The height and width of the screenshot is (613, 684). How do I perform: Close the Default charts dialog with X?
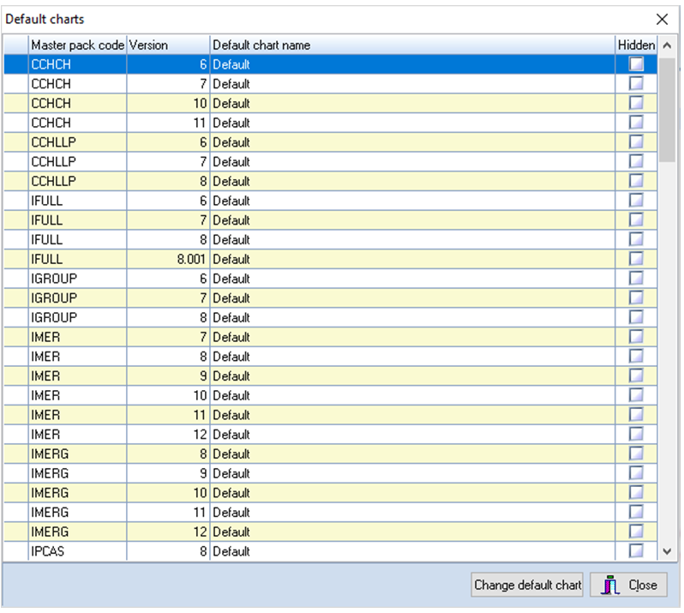point(662,19)
